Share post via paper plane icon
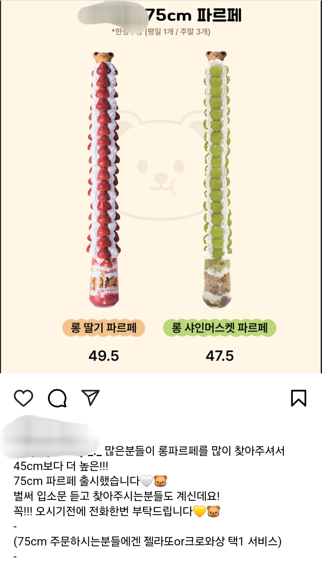Screen dimensions: 322x564 coord(90,397)
